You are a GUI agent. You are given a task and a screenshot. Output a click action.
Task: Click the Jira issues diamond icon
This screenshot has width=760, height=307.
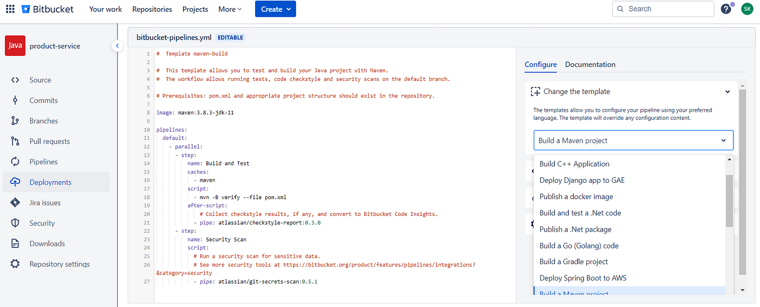[x=15, y=203]
